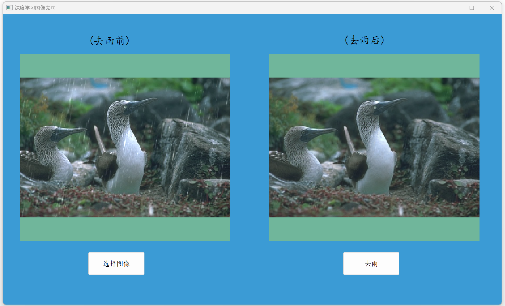Click the large rock in the left image
The width and height of the screenshot is (505, 306).
click(x=193, y=153)
